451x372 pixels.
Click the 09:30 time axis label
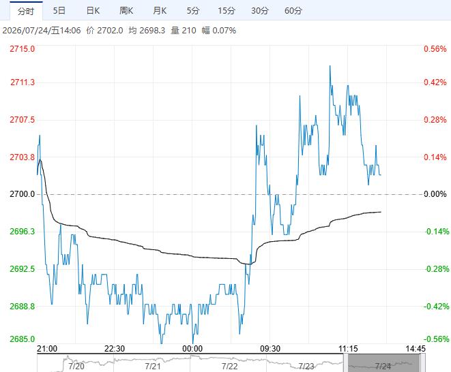(270, 349)
